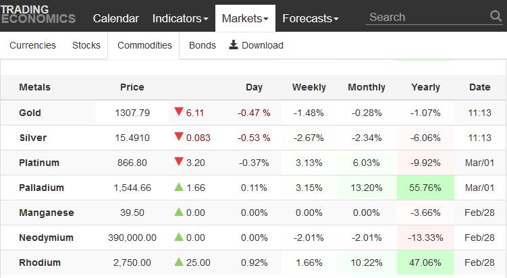507x278 pixels.
Task: Switch to the Stocks tab
Action: (86, 45)
